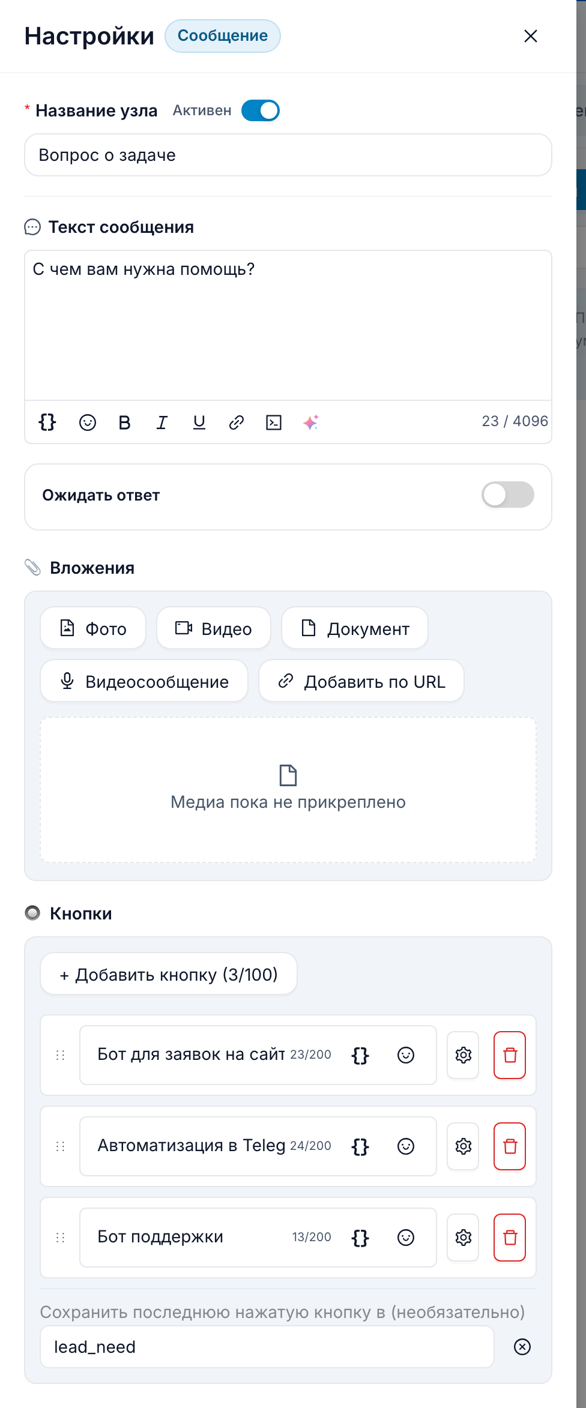This screenshot has height=1408, width=586.
Task: Insert variable via braces icon in message toolbar
Action: coord(47,423)
